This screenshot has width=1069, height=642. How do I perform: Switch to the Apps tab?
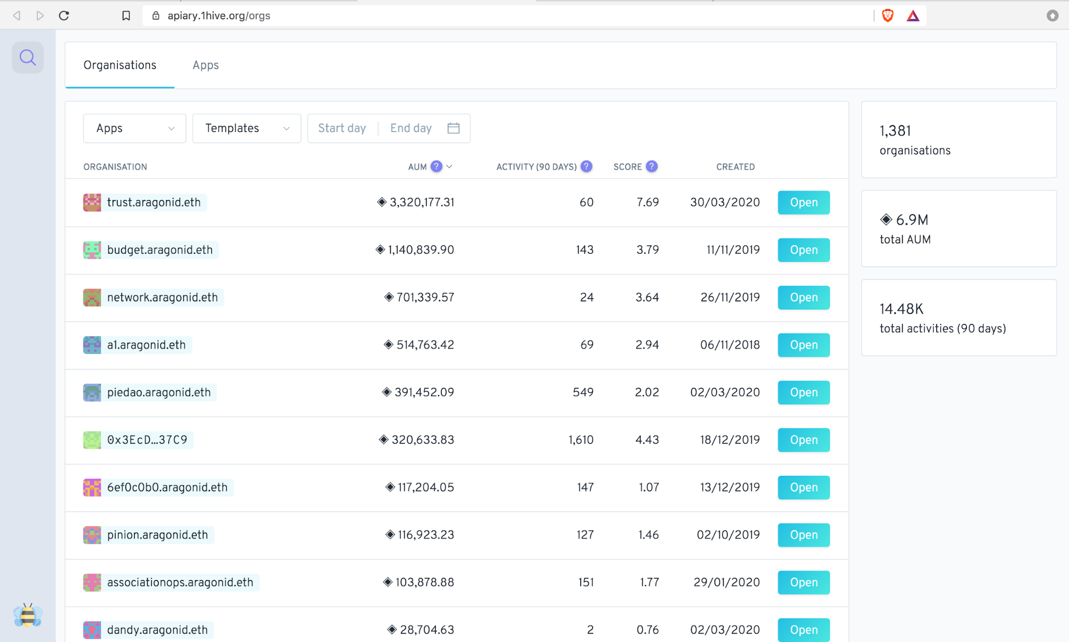(x=206, y=65)
